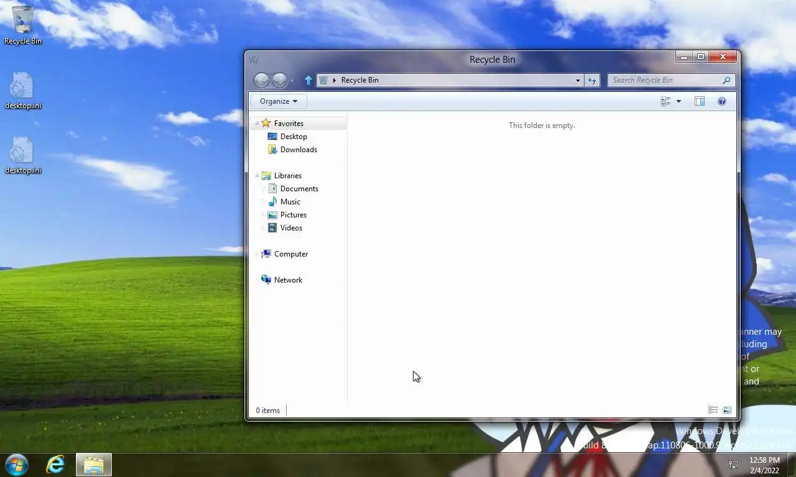Viewport: 796px width, 477px height.
Task: Open the address bar history dropdown arrow
Action: (x=578, y=80)
